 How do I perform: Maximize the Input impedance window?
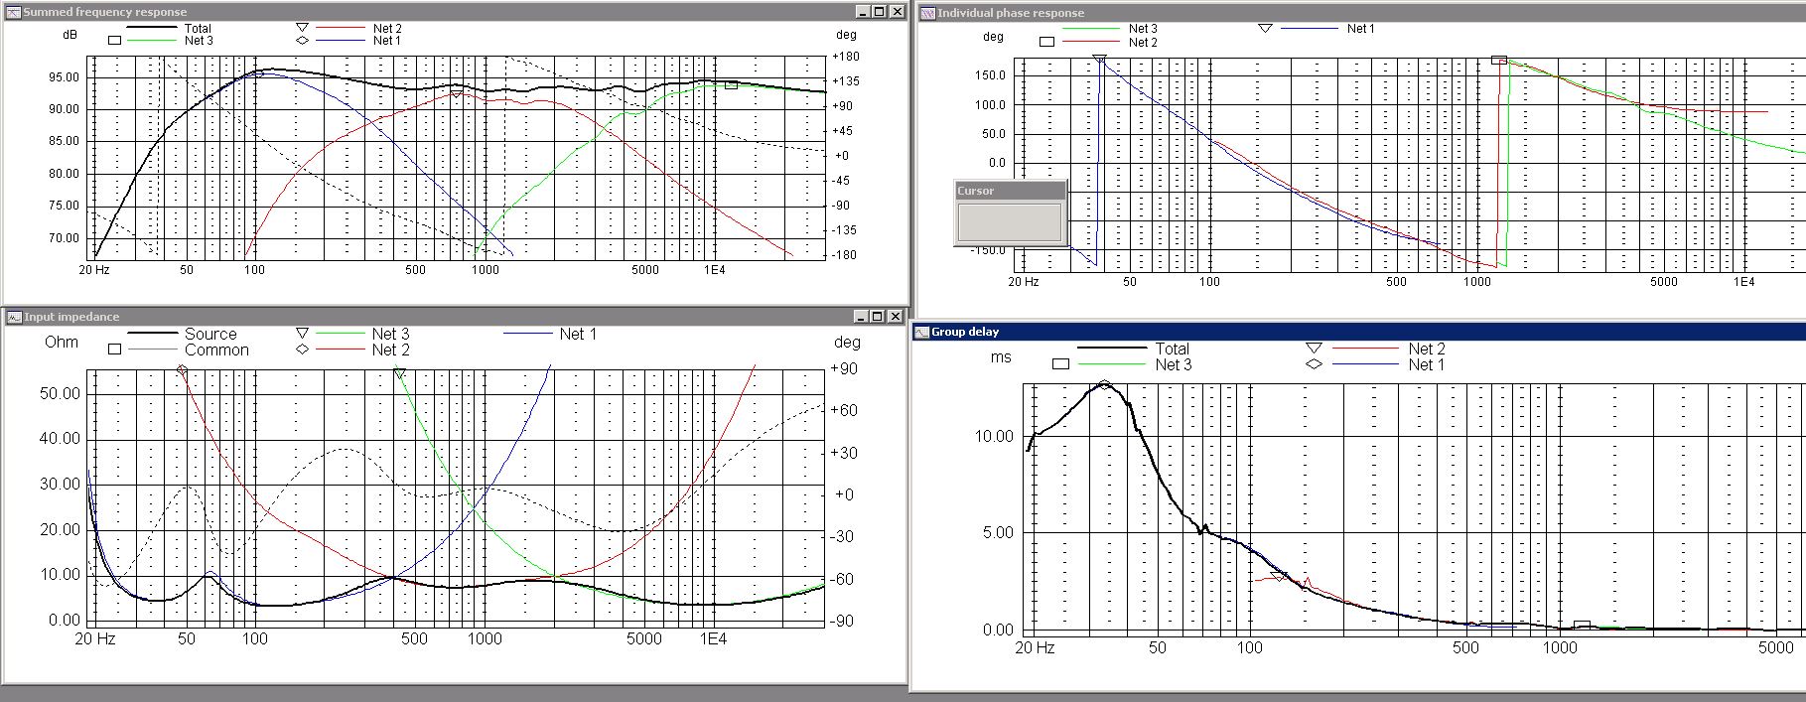878,317
